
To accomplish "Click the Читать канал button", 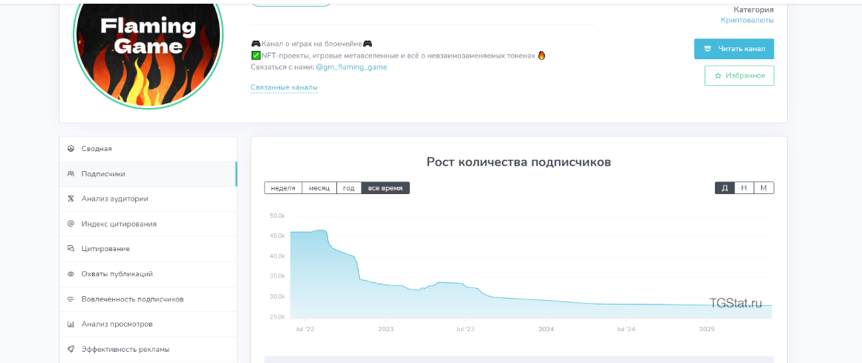I will (x=734, y=49).
